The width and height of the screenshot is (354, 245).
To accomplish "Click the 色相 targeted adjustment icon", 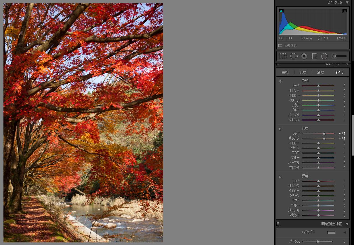I will (280, 82).
